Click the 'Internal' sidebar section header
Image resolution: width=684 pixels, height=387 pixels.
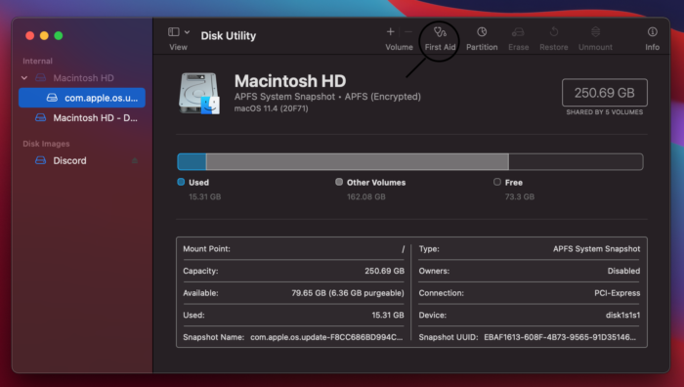pos(37,62)
